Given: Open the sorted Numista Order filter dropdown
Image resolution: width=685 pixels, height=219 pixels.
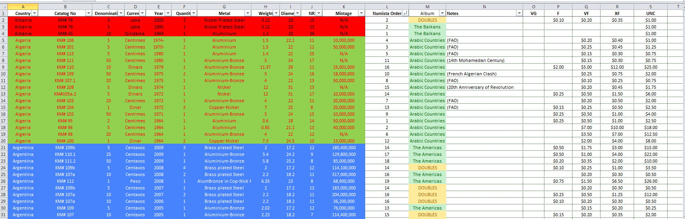Looking at the screenshot, I should point(405,13).
